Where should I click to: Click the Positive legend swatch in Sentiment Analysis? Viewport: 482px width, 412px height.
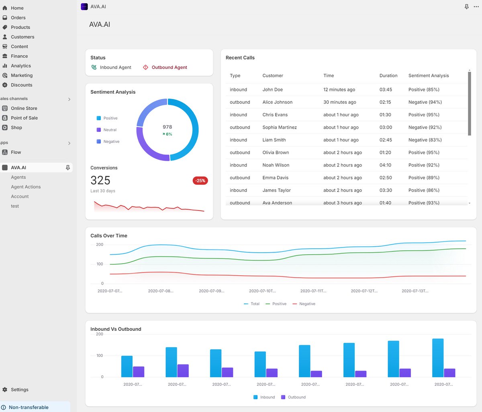point(99,118)
